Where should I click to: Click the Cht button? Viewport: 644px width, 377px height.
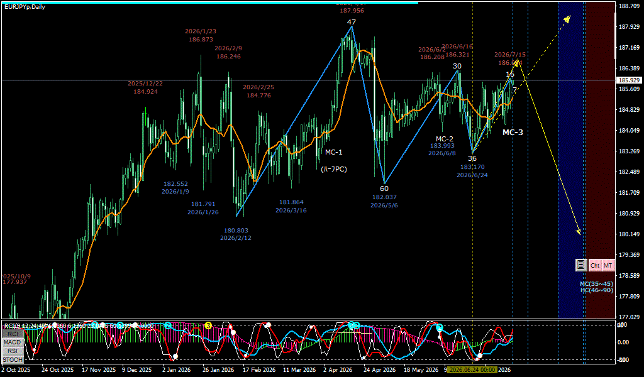coord(595,265)
